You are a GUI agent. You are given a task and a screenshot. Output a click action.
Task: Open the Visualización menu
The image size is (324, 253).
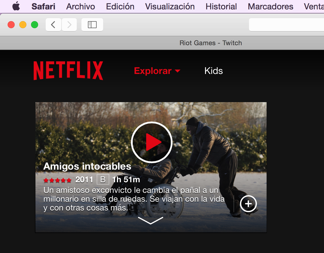[170, 6]
